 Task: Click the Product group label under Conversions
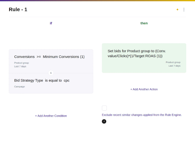22,63
